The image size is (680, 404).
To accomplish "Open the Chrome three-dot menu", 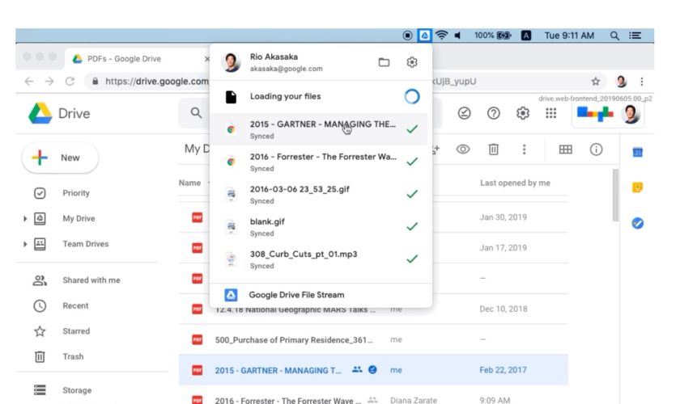I will point(642,82).
